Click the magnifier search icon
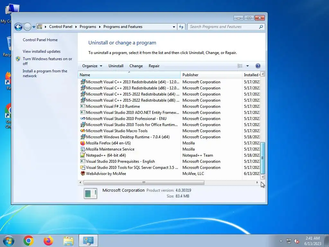Image resolution: width=329 pixels, height=247 pixels. (261, 27)
